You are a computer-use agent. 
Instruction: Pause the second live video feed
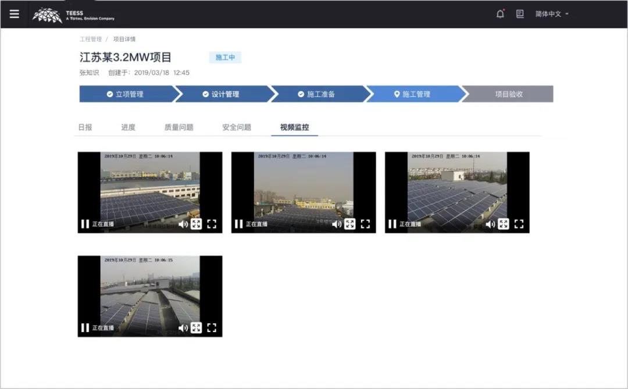point(238,224)
